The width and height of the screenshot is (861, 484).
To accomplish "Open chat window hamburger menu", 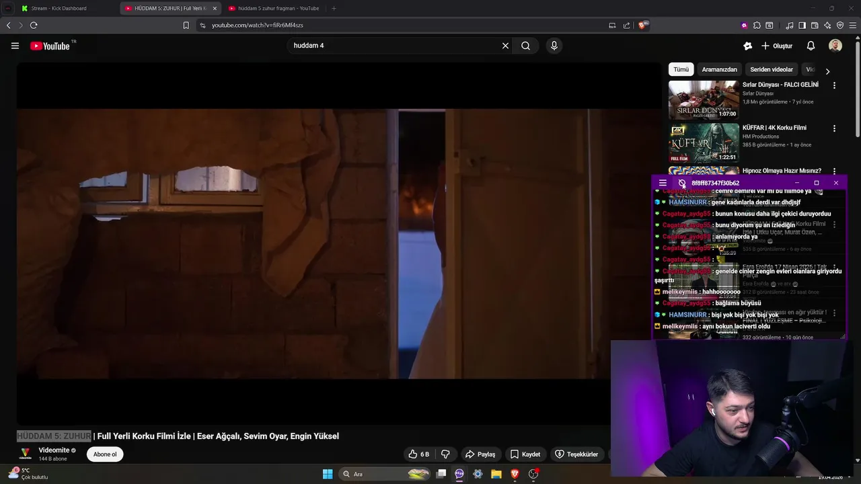I will [x=663, y=183].
